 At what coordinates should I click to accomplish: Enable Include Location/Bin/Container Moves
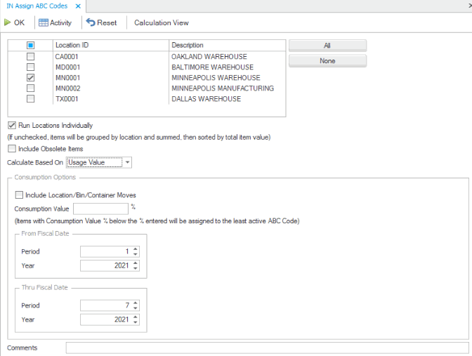coord(19,195)
